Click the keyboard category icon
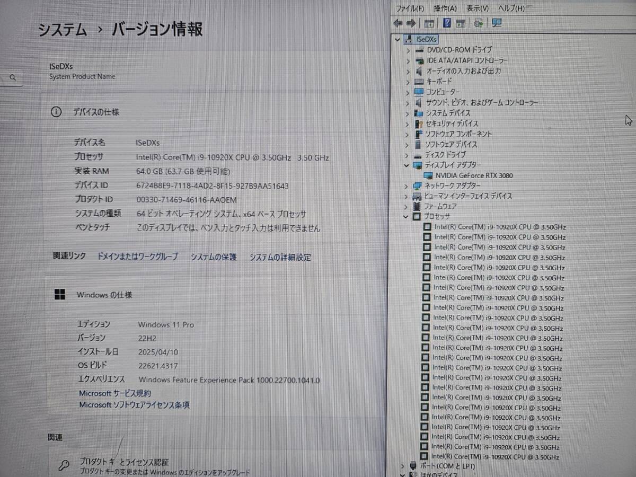 419,81
